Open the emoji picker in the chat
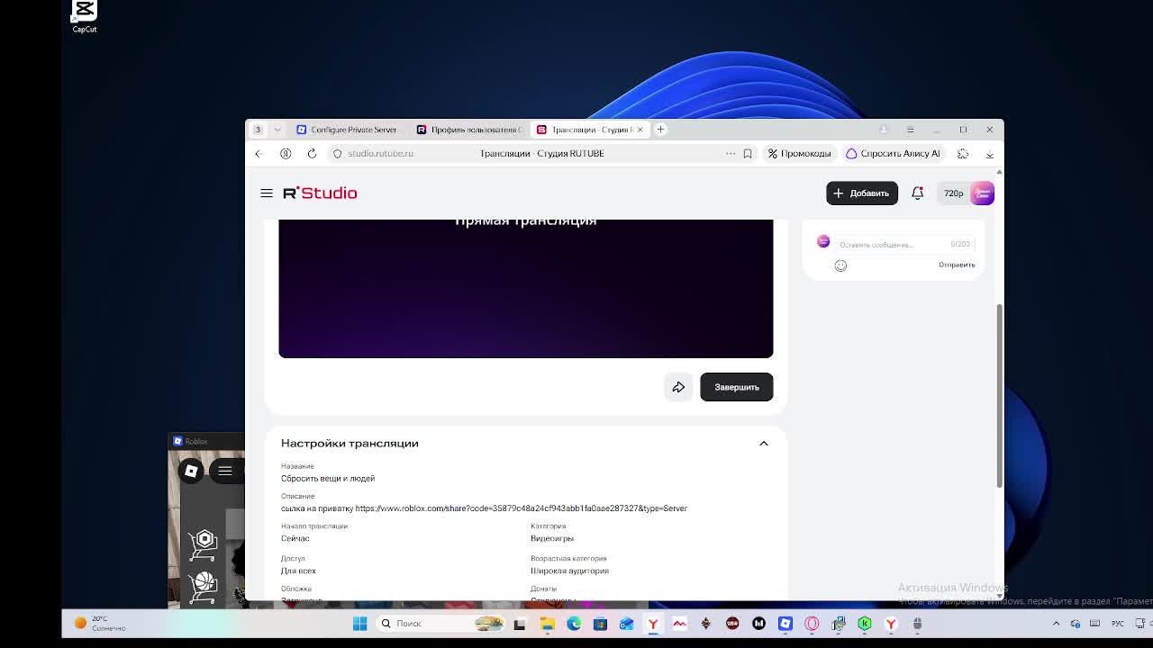 pyautogui.click(x=840, y=265)
